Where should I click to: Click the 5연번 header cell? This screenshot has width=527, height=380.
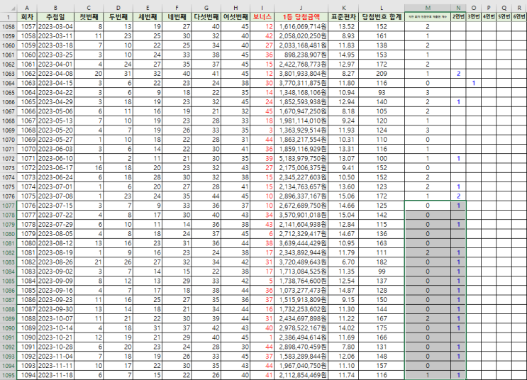(x=504, y=17)
